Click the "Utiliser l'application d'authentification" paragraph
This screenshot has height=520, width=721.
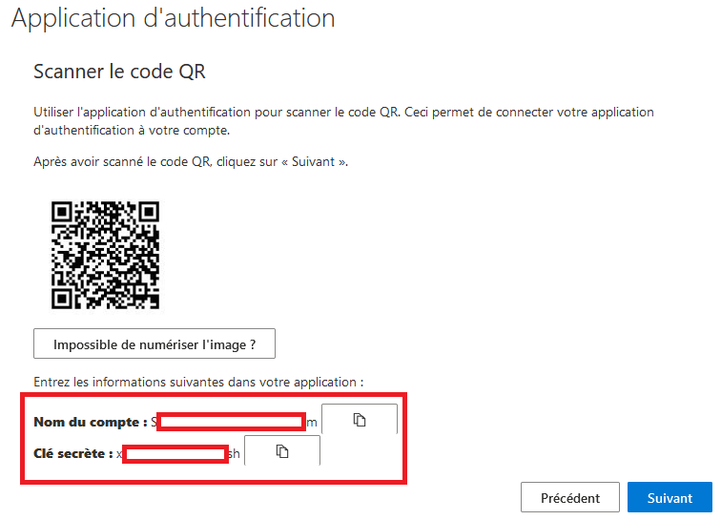coord(343,121)
